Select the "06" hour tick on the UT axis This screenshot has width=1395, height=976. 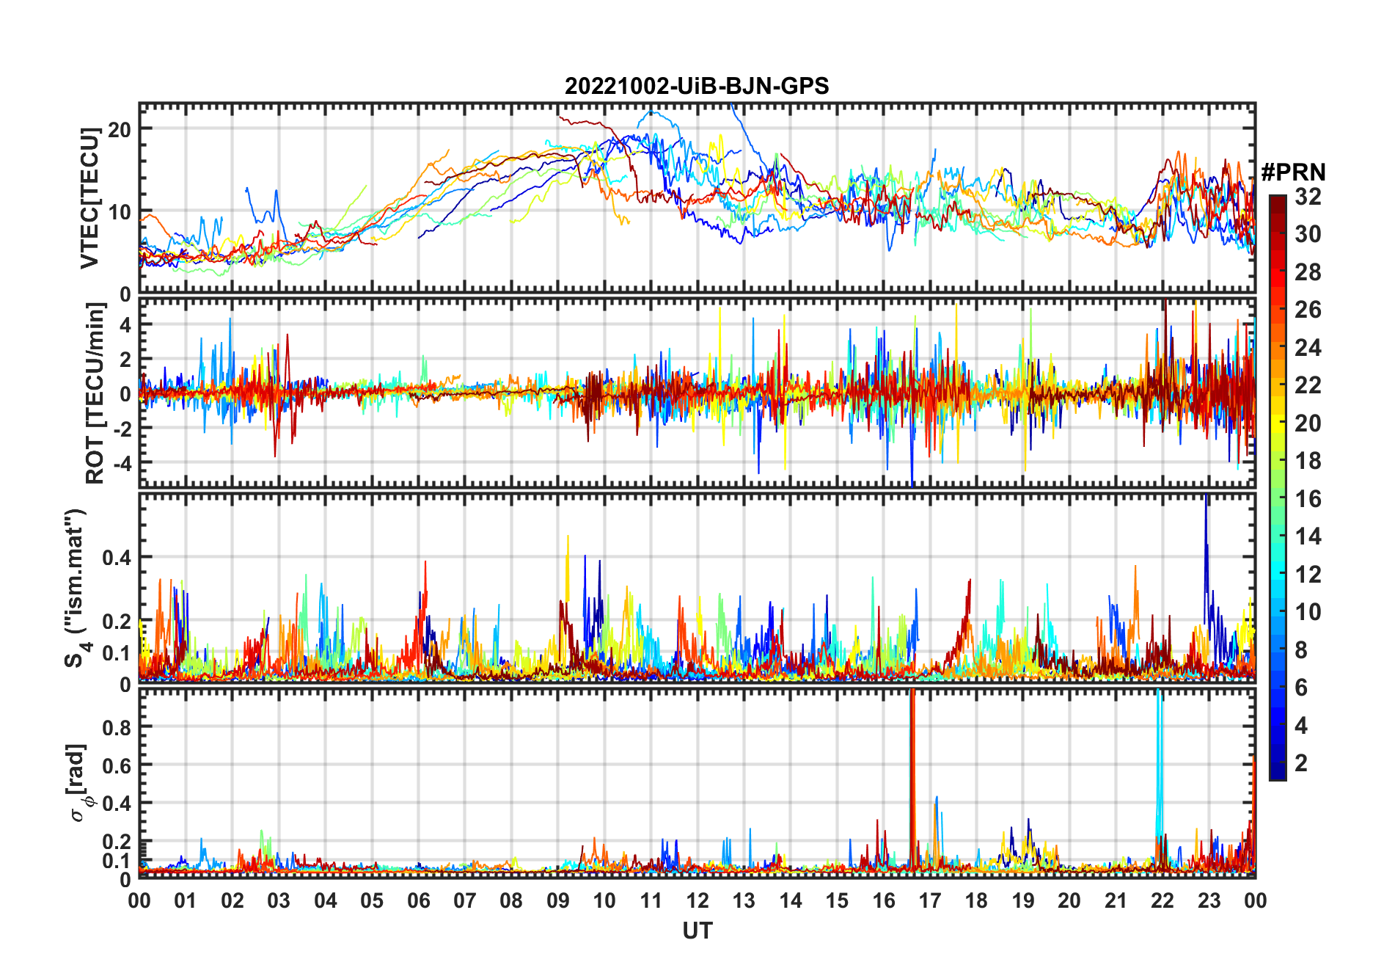point(418,900)
